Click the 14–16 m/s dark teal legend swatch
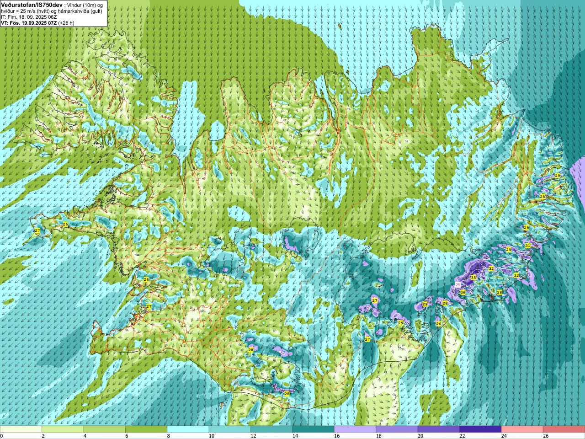The height and width of the screenshot is (439, 585). tap(314, 429)
